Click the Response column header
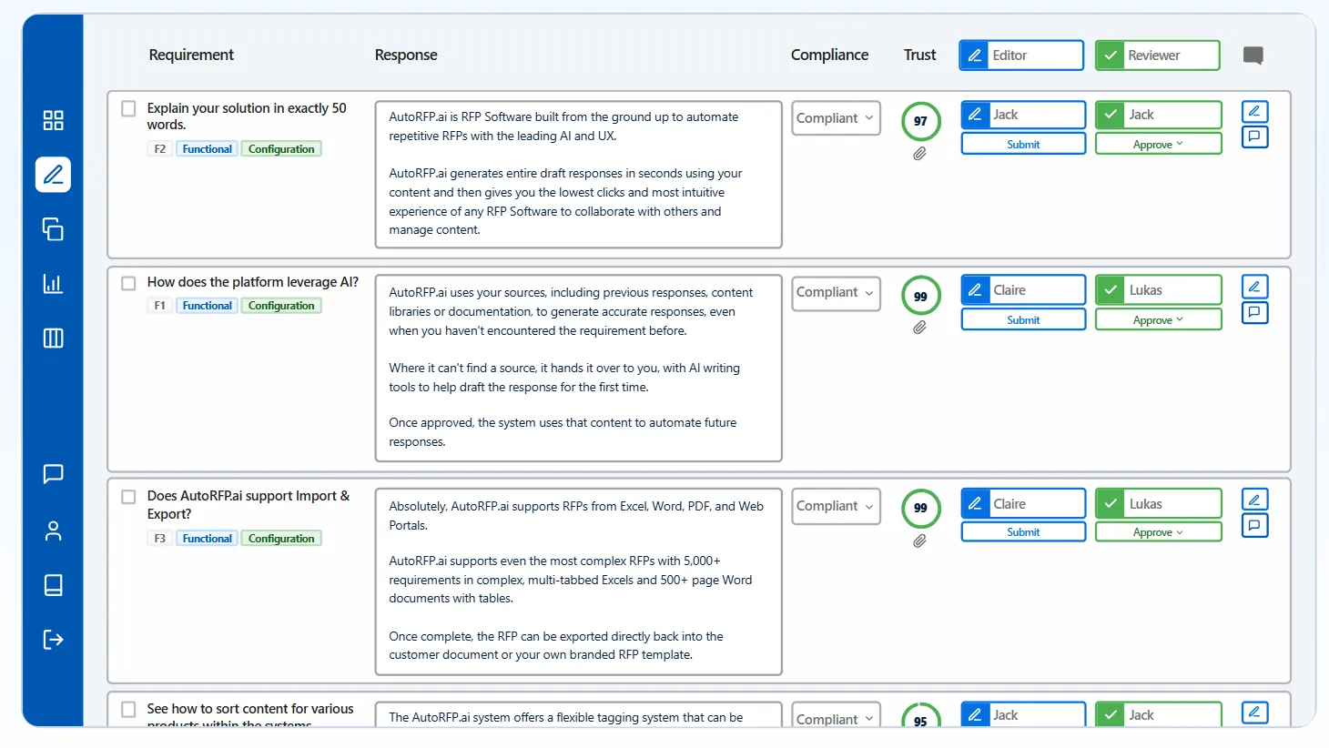1329x748 pixels. (406, 56)
